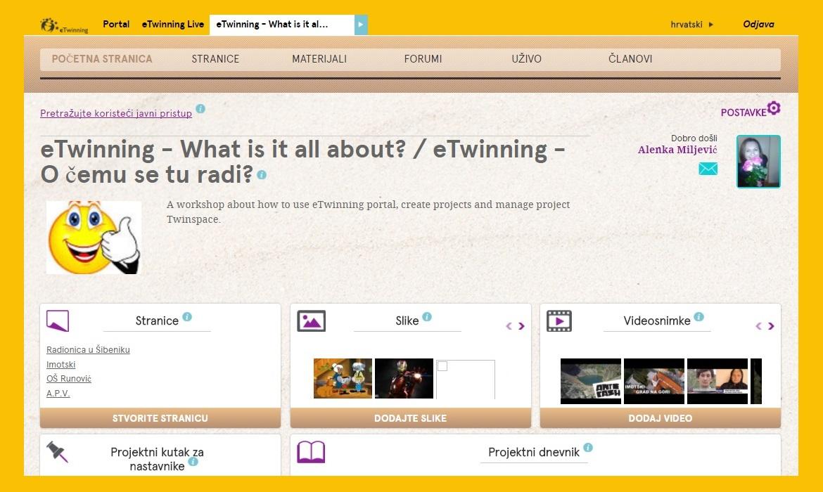Image resolution: width=823 pixels, height=492 pixels.
Task: Show next images in Slike panel
Action: pyautogui.click(x=521, y=326)
